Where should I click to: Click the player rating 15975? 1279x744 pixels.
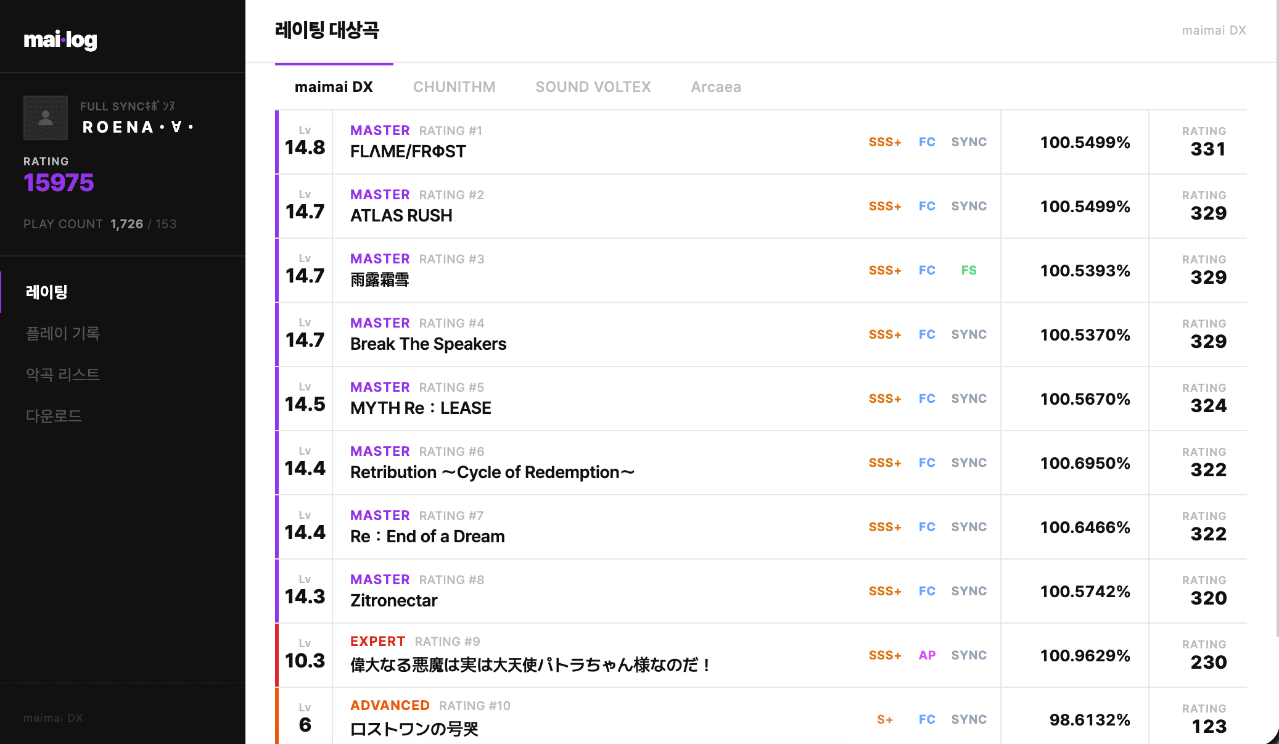(59, 183)
